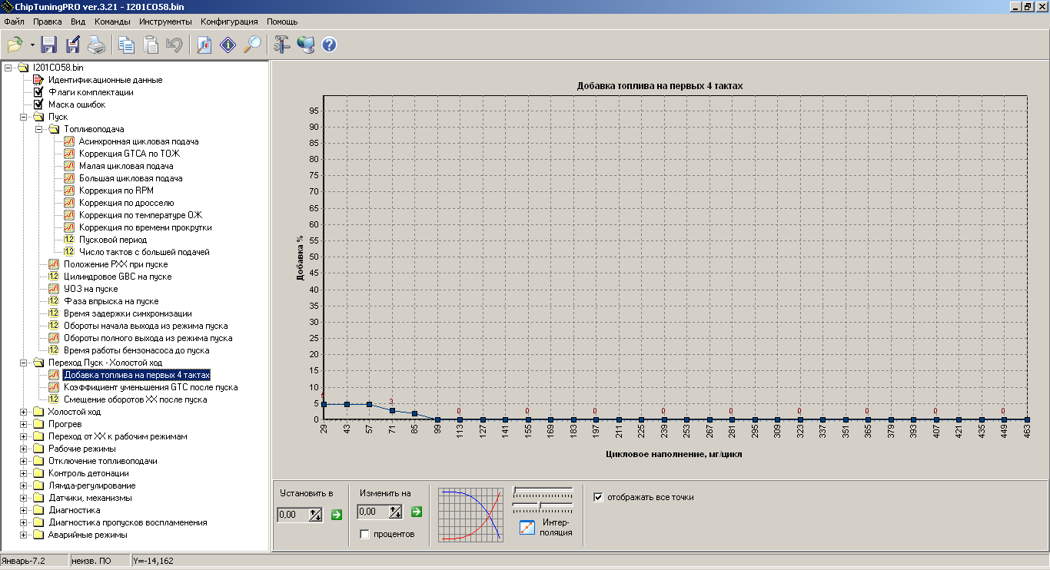Enable the процентов checkbox
The width and height of the screenshot is (1050, 570).
pos(365,534)
